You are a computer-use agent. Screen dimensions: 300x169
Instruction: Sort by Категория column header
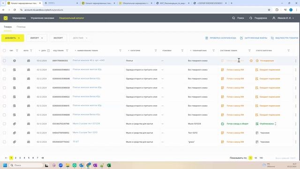134,51
